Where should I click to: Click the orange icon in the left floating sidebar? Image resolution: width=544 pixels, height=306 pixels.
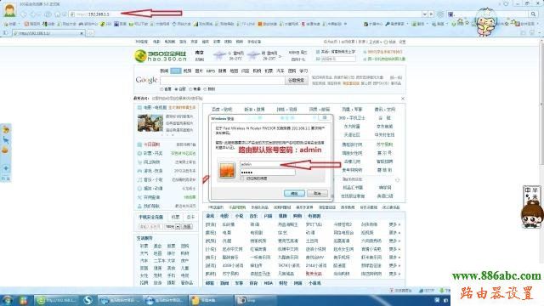tap(6, 150)
